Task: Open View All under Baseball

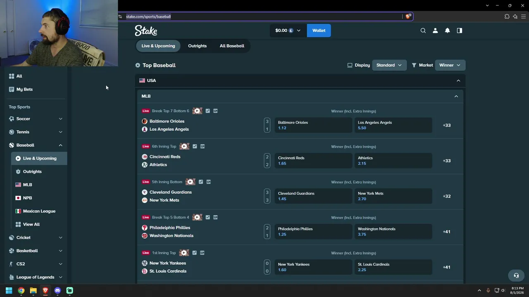Action: pos(31,224)
